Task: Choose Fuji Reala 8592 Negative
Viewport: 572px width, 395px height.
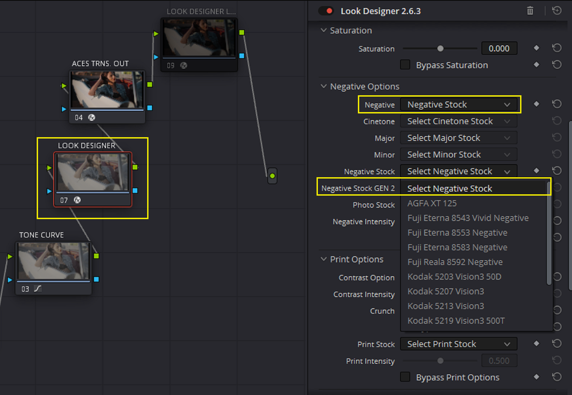Action: 473,262
